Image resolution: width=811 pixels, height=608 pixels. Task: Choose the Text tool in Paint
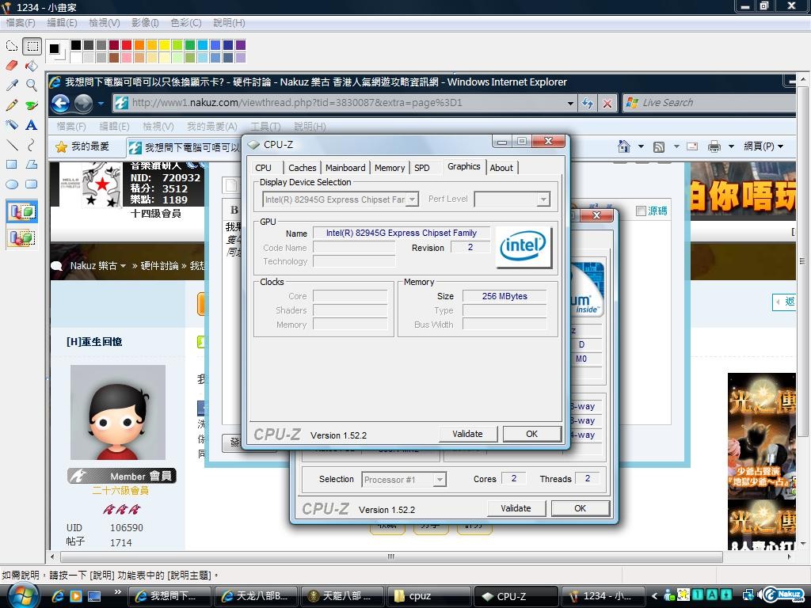tap(32, 125)
